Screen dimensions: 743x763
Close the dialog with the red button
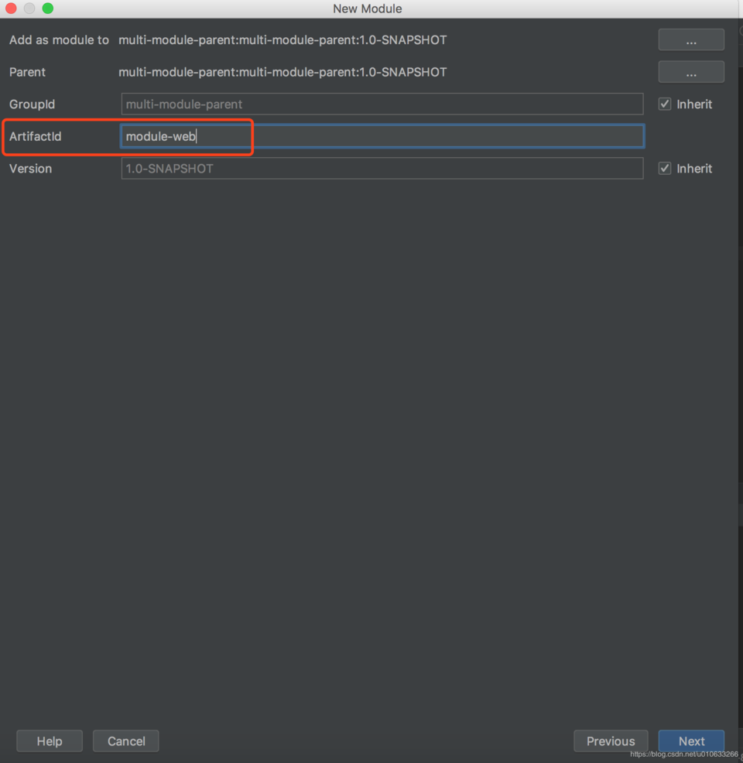pyautogui.click(x=11, y=8)
